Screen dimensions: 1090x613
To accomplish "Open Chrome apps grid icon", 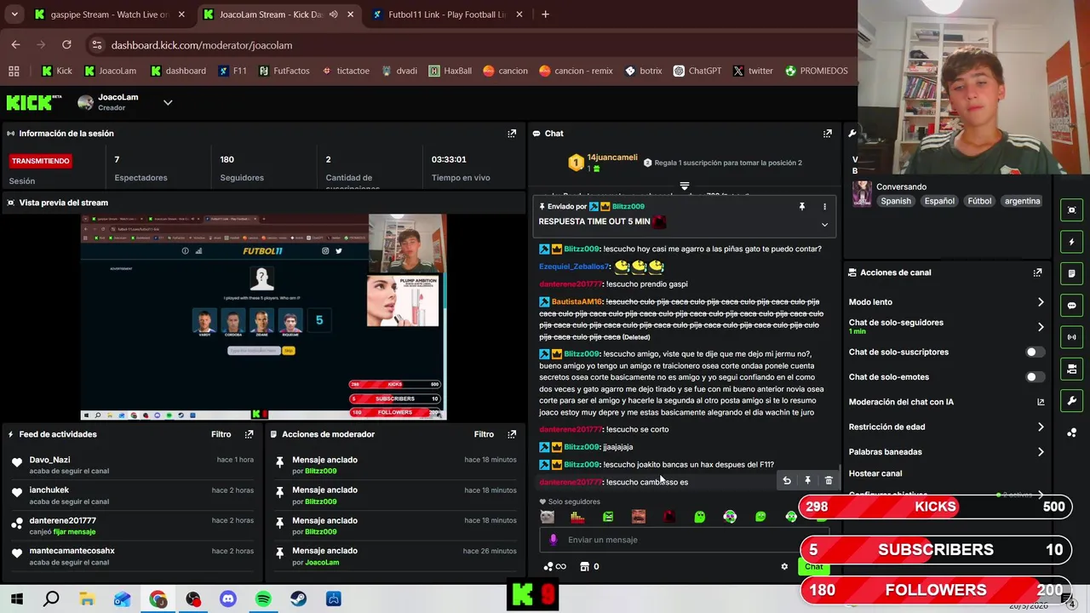I will tap(14, 71).
